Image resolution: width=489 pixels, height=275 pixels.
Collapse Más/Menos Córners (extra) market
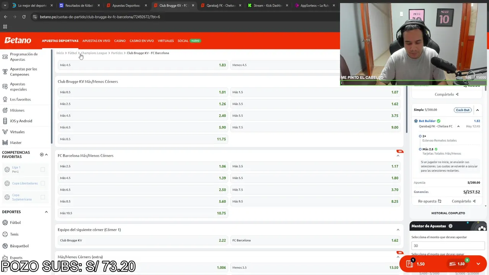(x=398, y=257)
